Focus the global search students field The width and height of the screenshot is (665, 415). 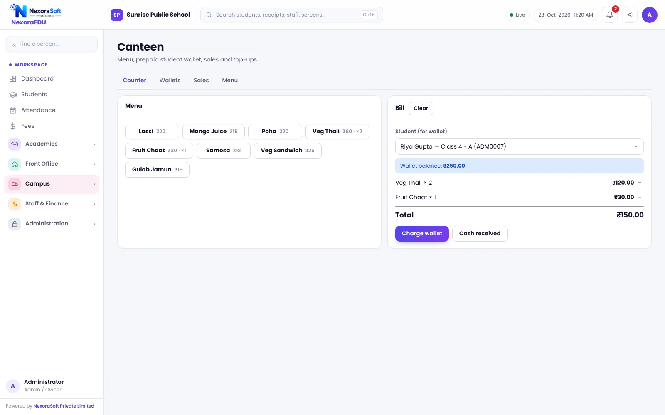click(292, 15)
